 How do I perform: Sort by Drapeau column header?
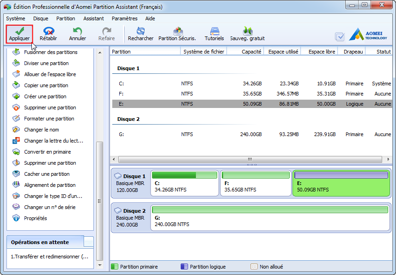(x=352, y=52)
